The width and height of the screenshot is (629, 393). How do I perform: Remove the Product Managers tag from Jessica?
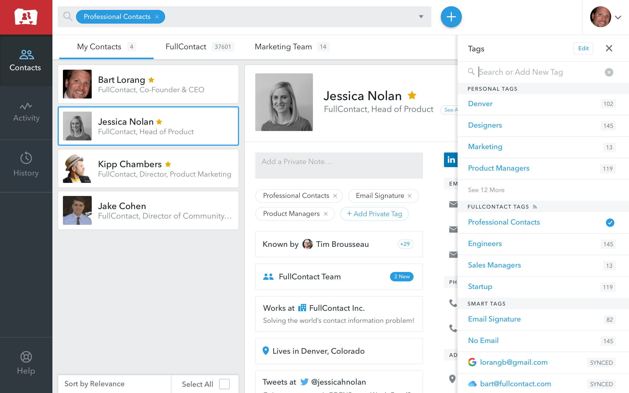coord(326,214)
